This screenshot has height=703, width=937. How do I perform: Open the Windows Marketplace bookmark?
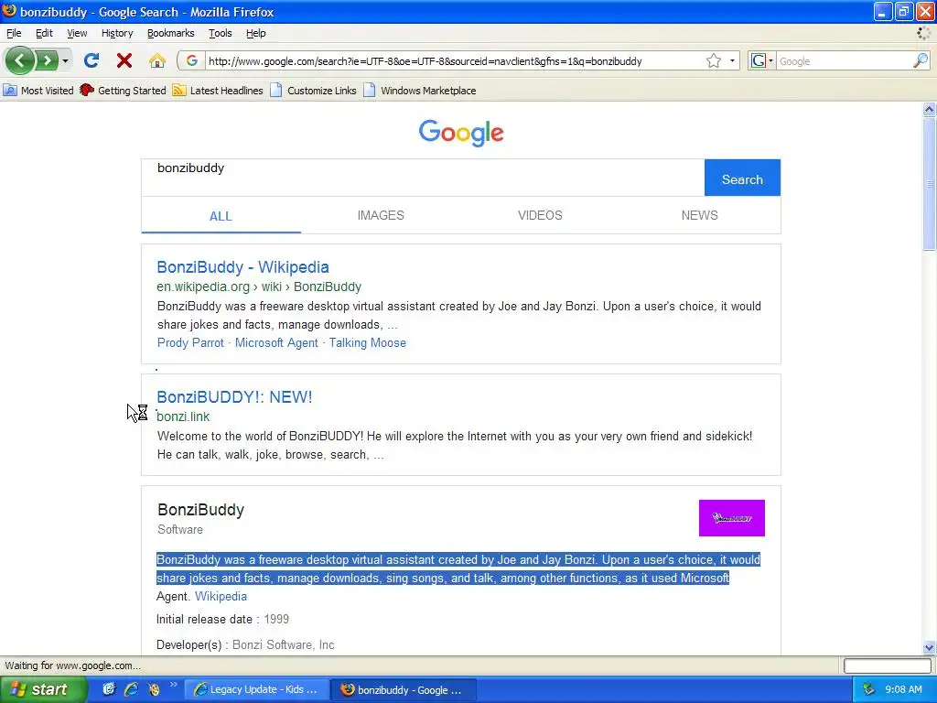[420, 91]
